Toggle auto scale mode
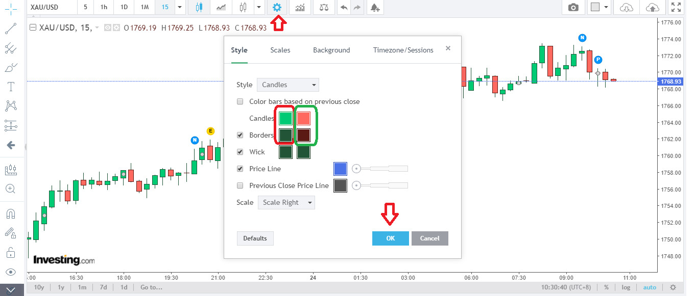 pos(650,287)
